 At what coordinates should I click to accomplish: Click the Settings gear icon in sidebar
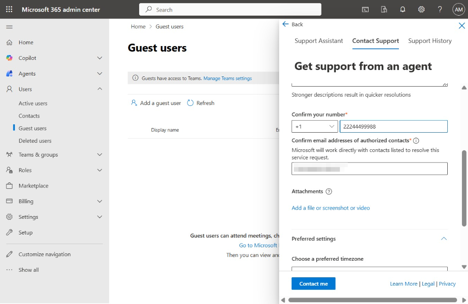[9, 216]
